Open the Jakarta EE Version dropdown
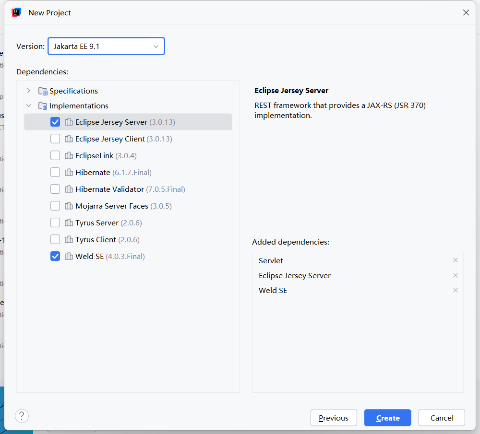 coord(107,47)
